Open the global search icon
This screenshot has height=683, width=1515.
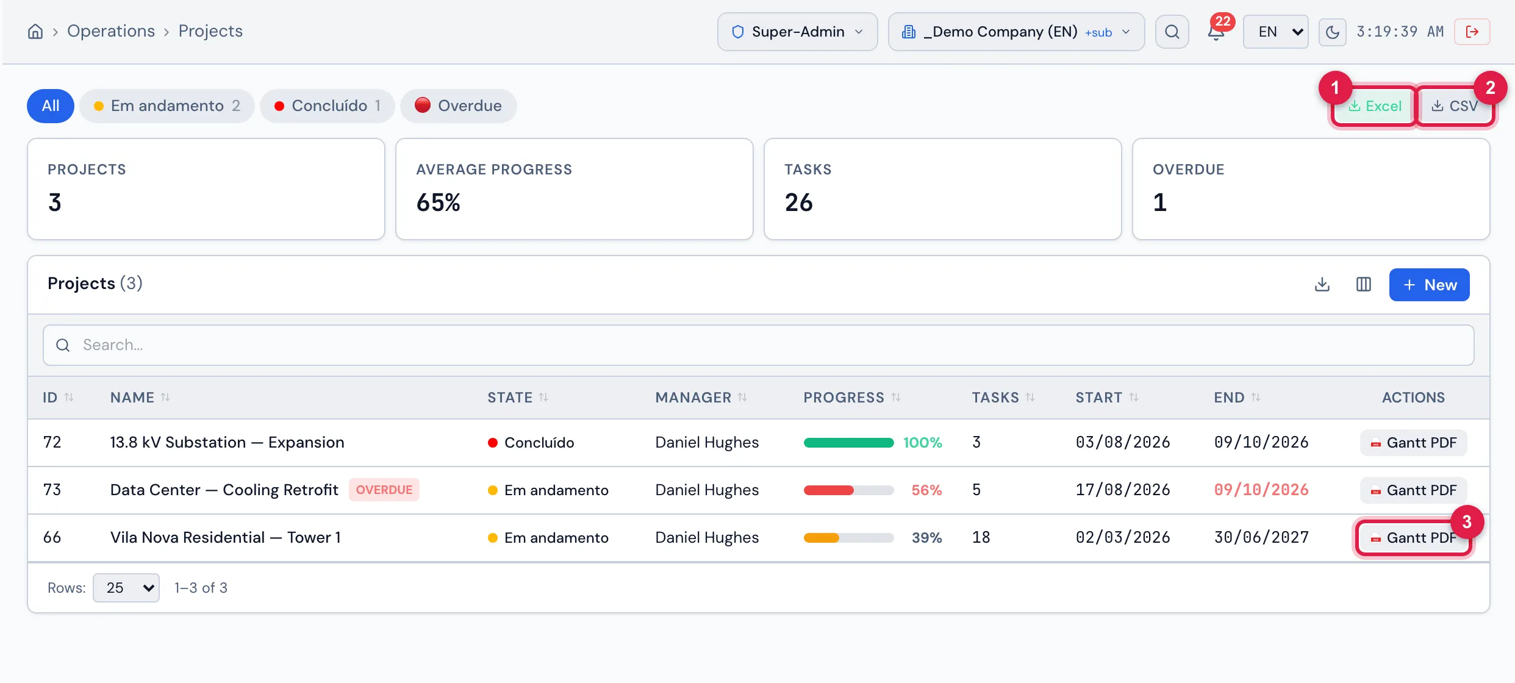[x=1172, y=32]
